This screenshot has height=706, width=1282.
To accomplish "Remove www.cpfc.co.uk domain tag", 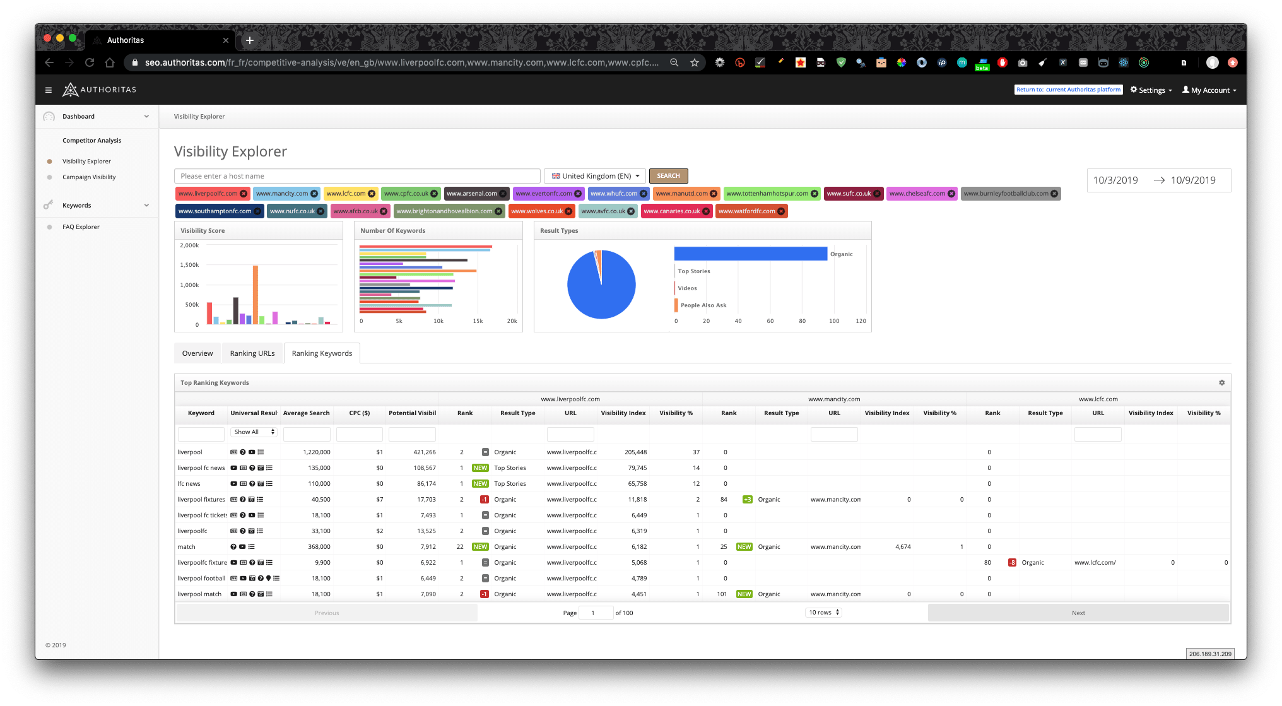I will coord(434,194).
